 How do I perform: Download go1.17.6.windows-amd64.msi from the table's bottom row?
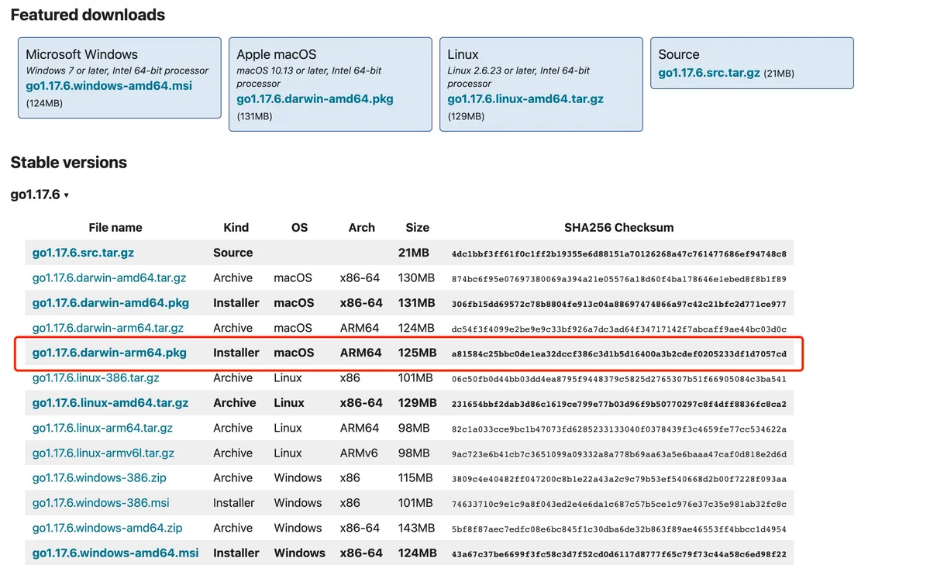pos(115,553)
